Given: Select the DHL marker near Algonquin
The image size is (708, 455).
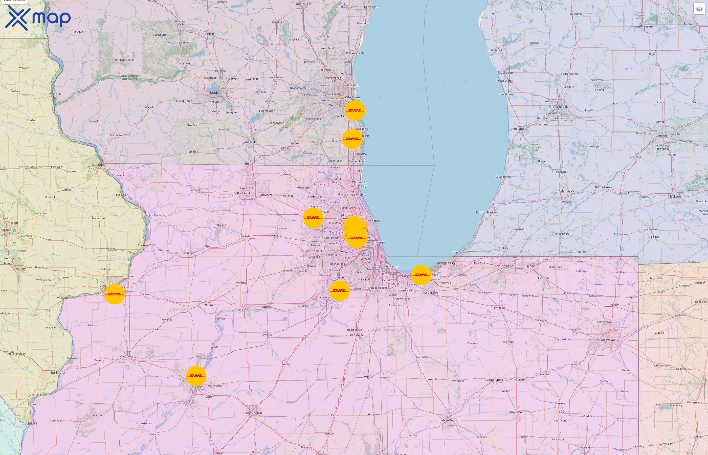Looking at the screenshot, I should point(313,218).
